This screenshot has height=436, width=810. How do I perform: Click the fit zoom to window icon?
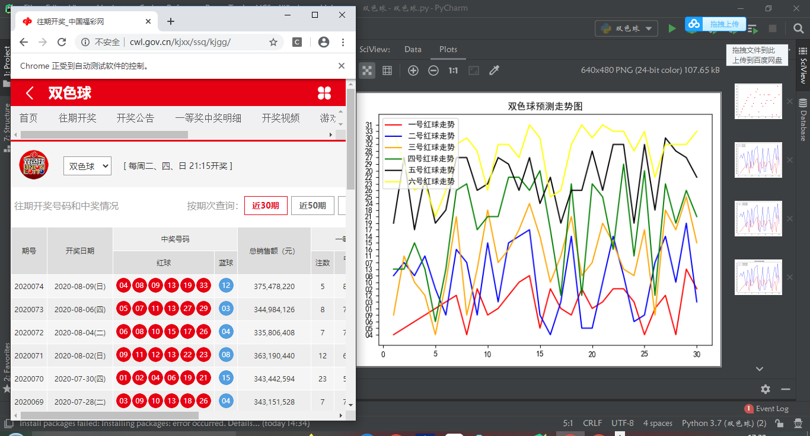(473, 70)
